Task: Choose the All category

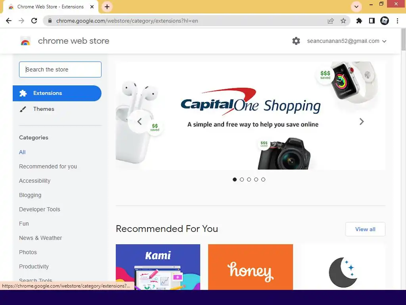Action: click(x=22, y=152)
